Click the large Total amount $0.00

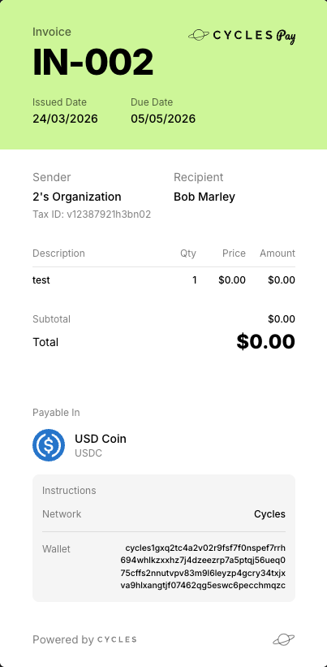click(266, 341)
